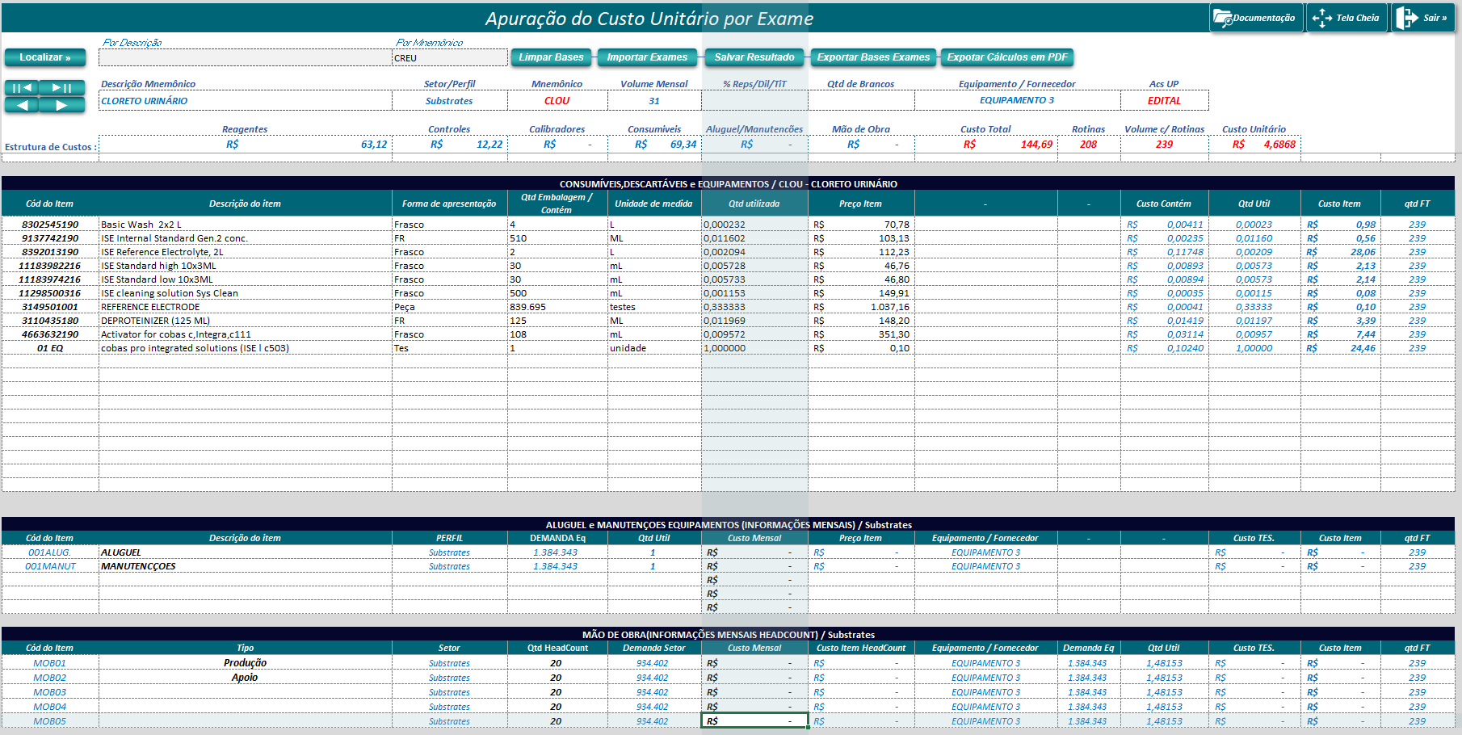Click the Tela Cheia fullscreen arrows icon

coord(1321,18)
